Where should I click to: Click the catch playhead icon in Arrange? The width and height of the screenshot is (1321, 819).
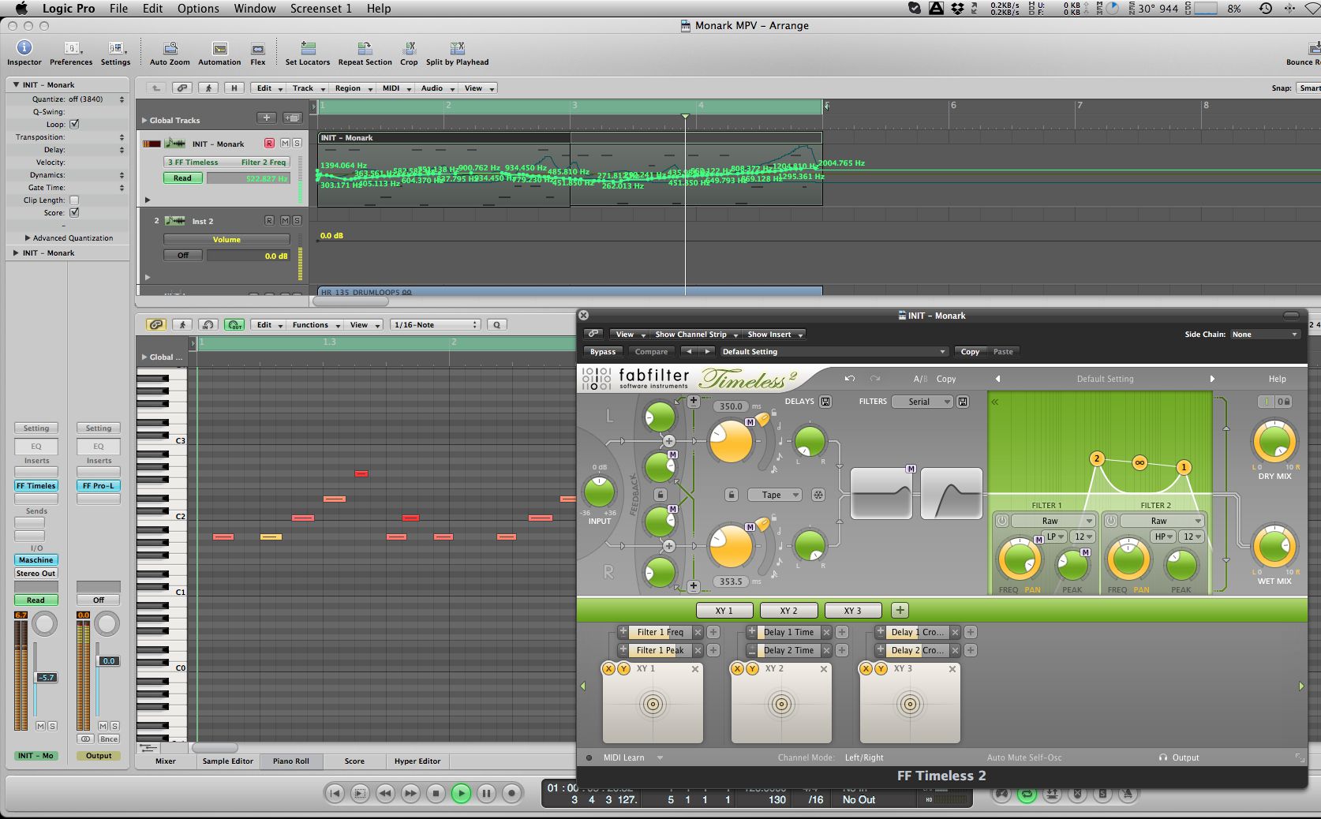coord(208,88)
